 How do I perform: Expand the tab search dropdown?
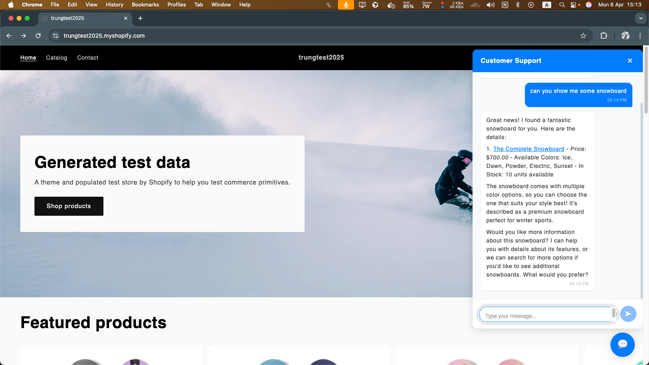(641, 18)
